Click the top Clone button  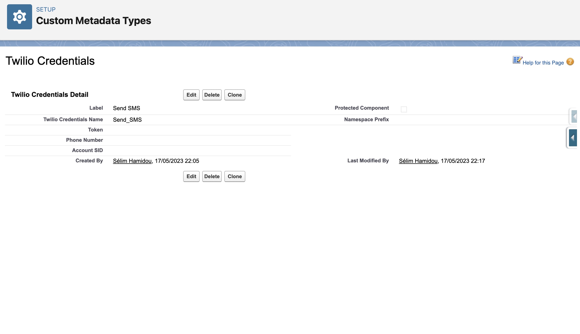click(x=235, y=95)
